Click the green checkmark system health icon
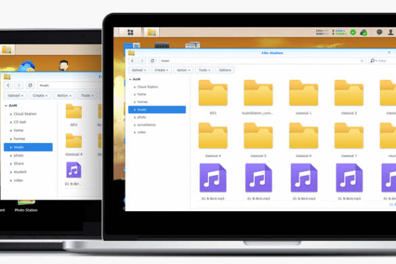This screenshot has width=396, height=264. [x=353, y=32]
